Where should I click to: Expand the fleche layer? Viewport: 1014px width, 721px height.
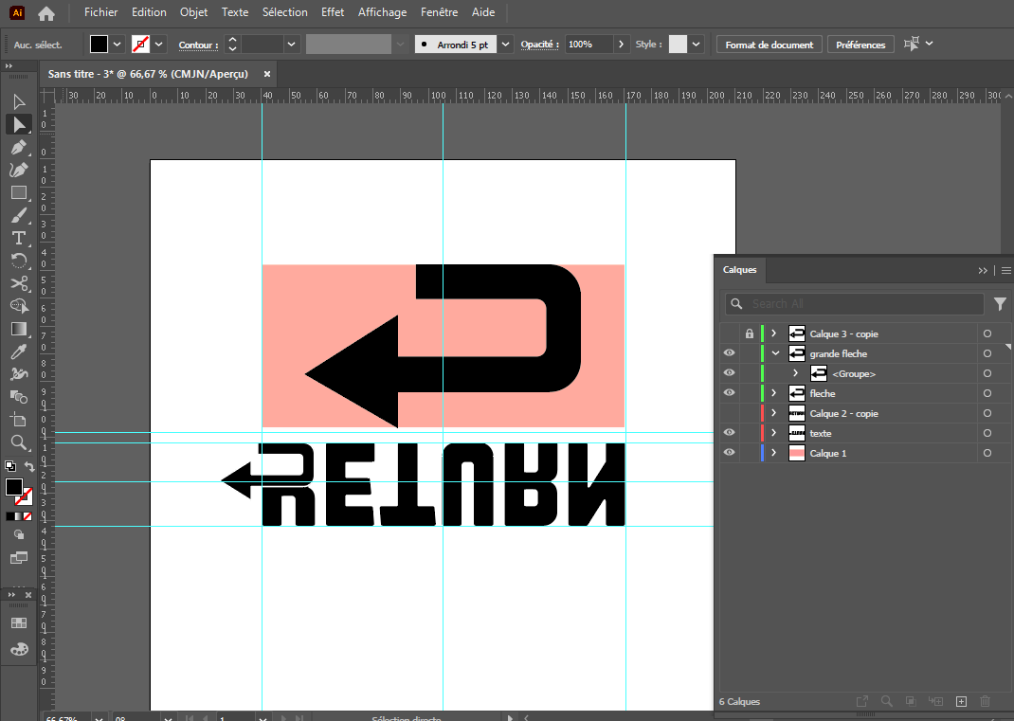(x=774, y=393)
